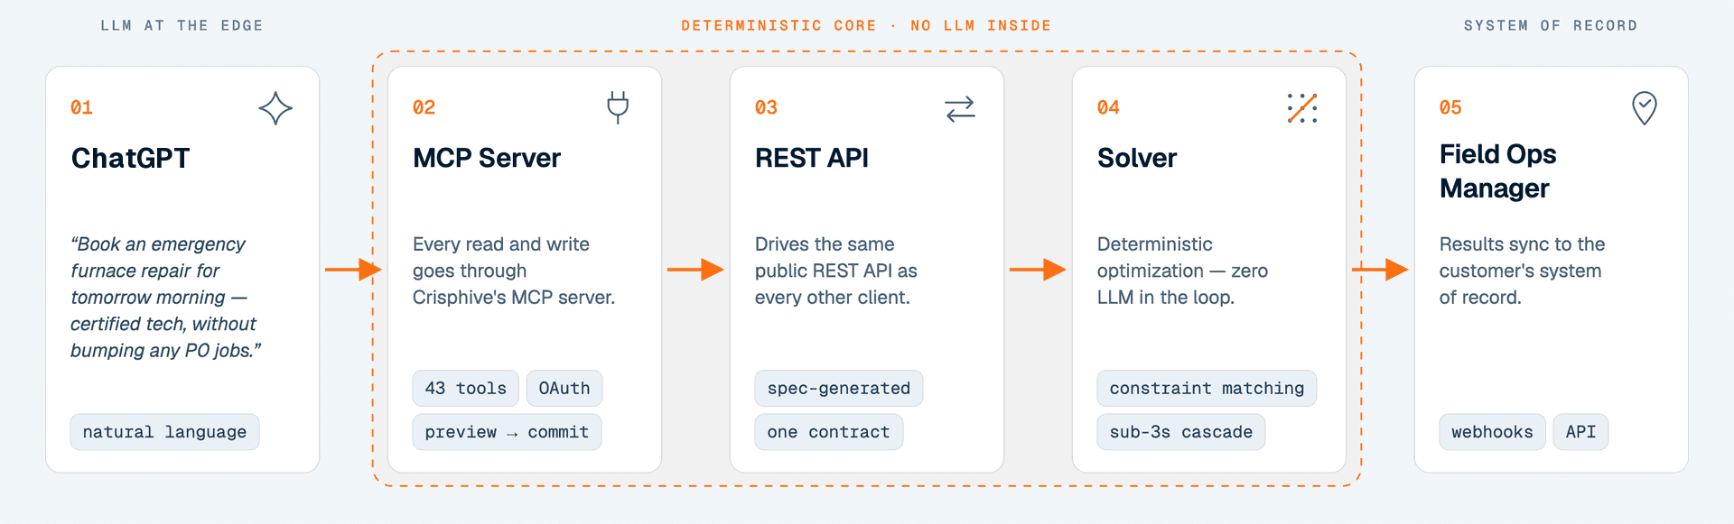The image size is (1734, 524).
Task: Select the 'preview → commit' tag
Action: 507,432
